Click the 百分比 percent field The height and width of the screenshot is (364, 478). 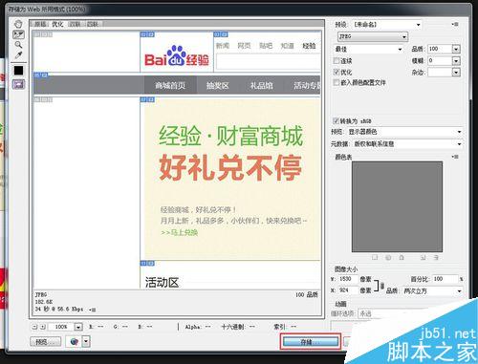(x=445, y=279)
